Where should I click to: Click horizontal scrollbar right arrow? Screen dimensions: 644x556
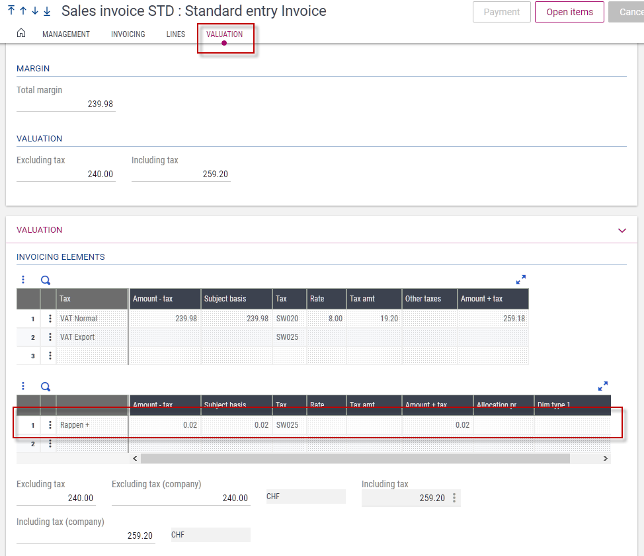click(606, 458)
